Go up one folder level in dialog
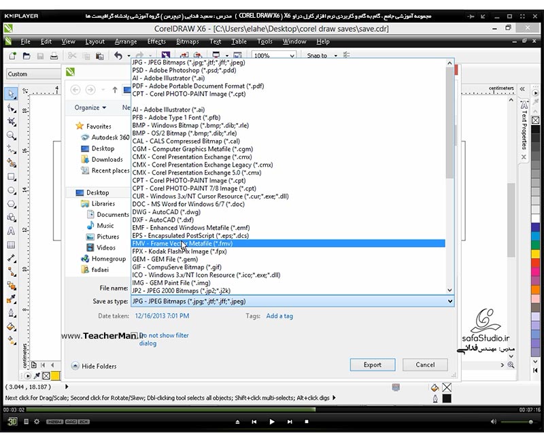Image resolution: width=544 pixels, height=442 pixels. pyautogui.click(x=114, y=90)
